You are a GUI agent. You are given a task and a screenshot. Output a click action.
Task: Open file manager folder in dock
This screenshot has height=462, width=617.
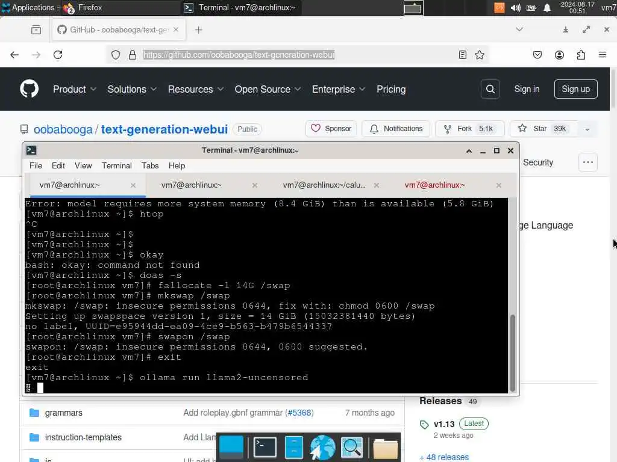(385, 448)
